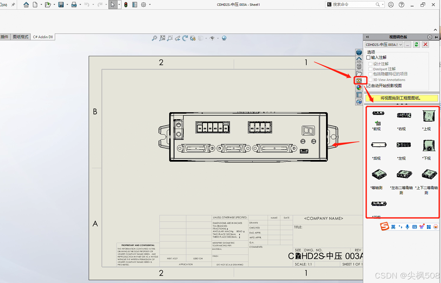Open the Help question mark icon

[402, 5]
